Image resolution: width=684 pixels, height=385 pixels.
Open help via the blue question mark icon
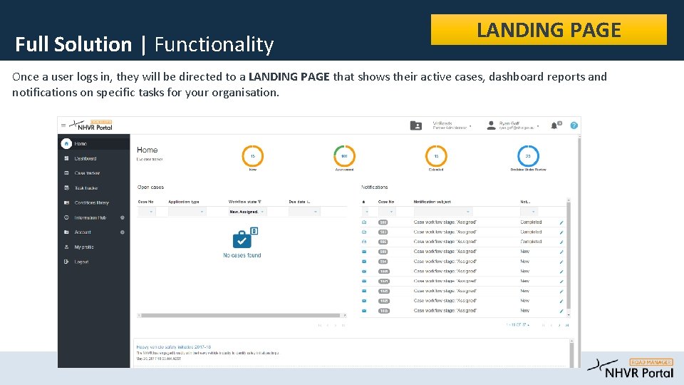click(574, 125)
